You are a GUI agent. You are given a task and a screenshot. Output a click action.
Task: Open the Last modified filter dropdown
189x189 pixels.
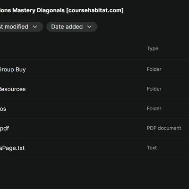21,27
